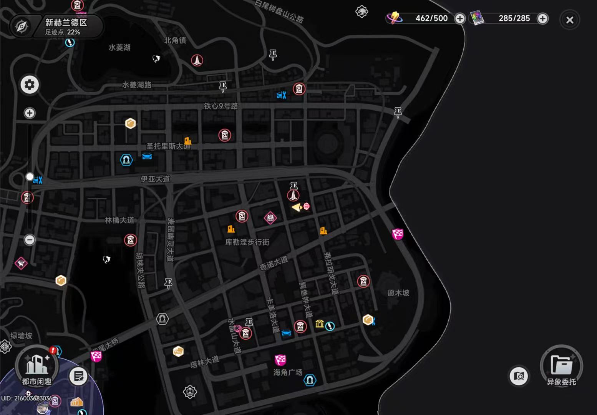Click the 奇诺大道 street label
Screen dimensions: 597x415
(x=274, y=263)
